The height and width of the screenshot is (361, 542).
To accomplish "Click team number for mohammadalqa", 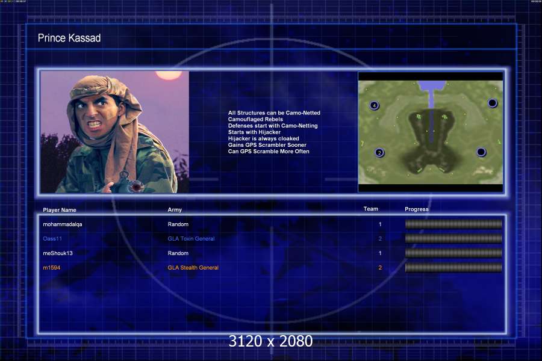I will pos(380,224).
